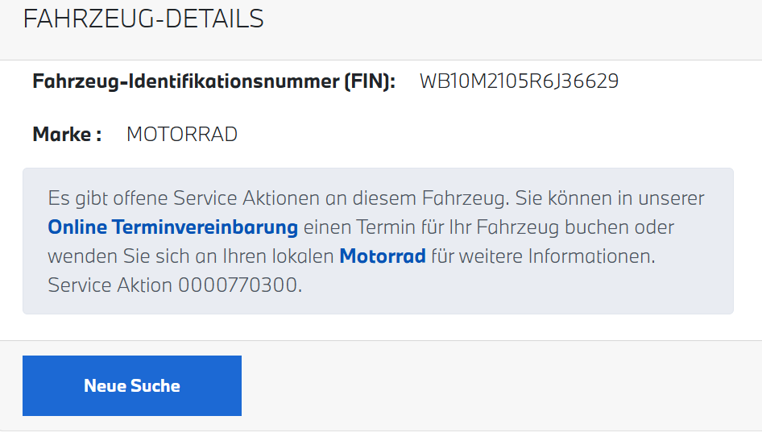
Task: Click the FAHRZEUG-DETAILS heading
Action: point(143,19)
